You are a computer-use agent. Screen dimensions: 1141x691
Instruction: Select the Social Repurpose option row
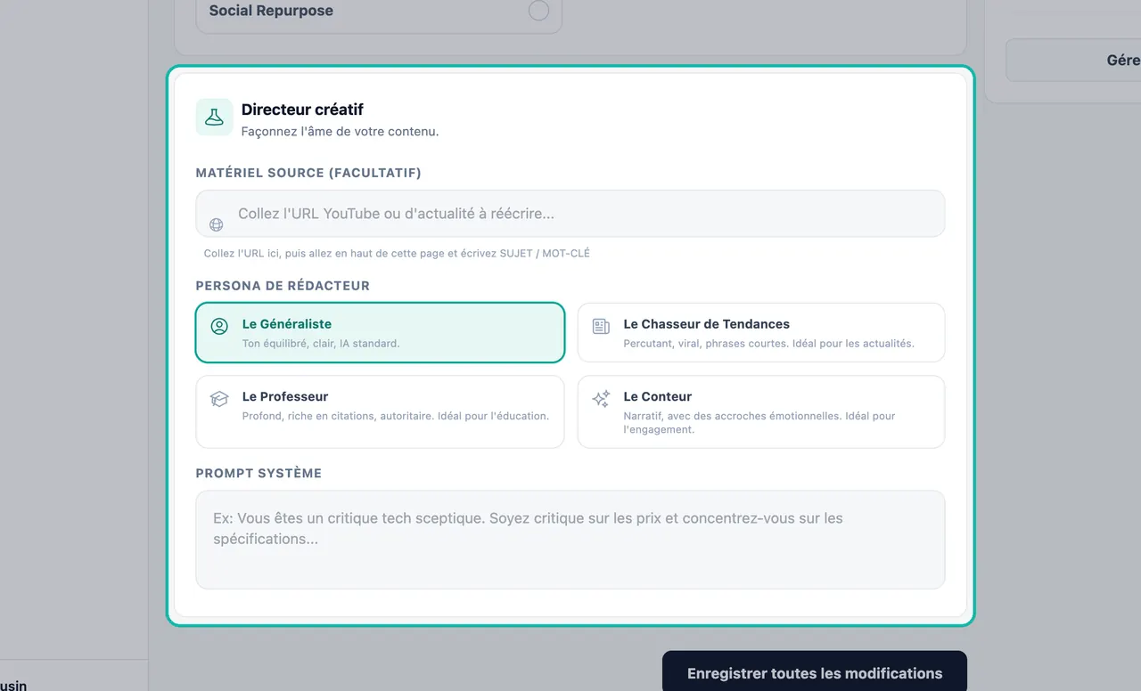tap(379, 12)
